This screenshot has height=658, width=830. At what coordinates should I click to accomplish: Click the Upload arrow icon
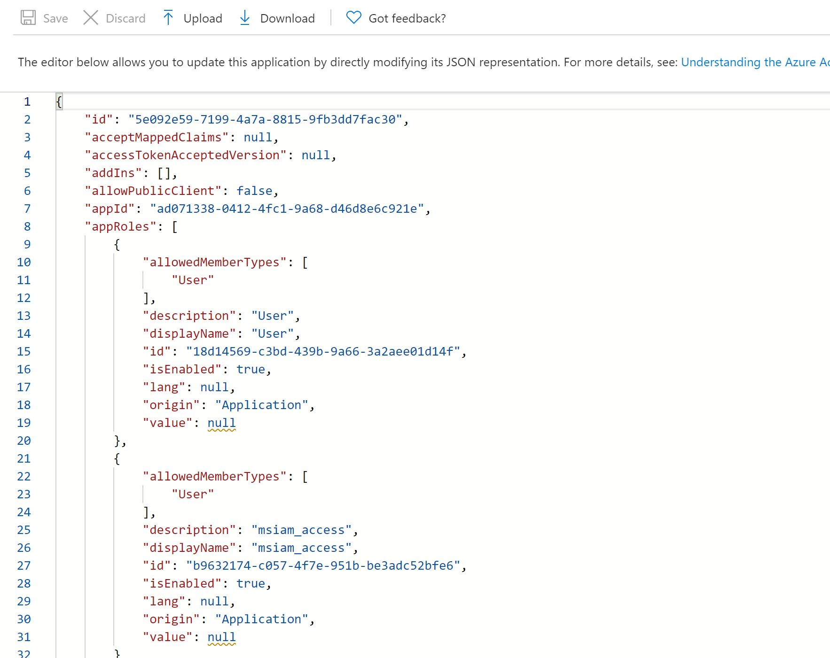[x=168, y=18]
